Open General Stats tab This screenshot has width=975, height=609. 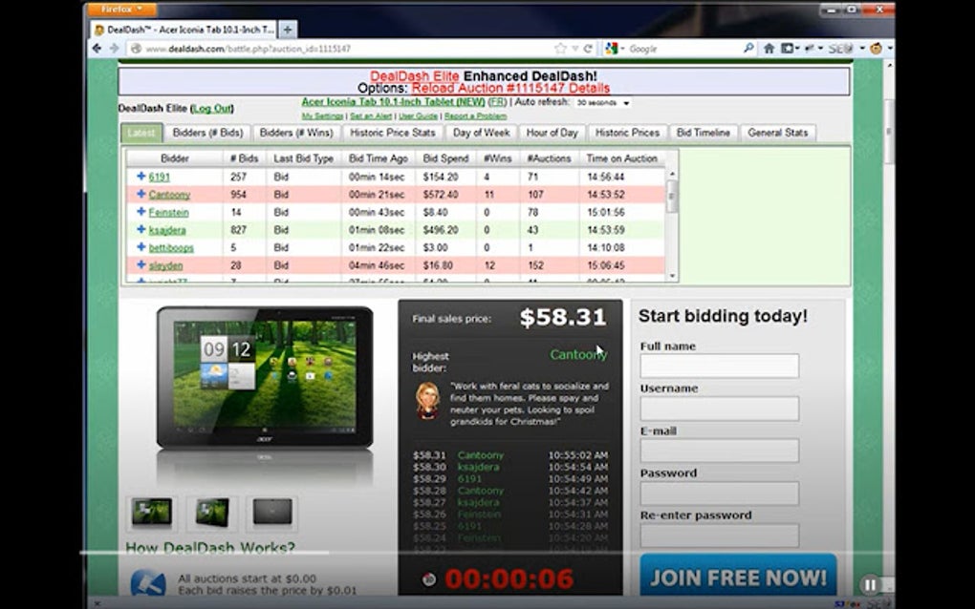pos(778,133)
